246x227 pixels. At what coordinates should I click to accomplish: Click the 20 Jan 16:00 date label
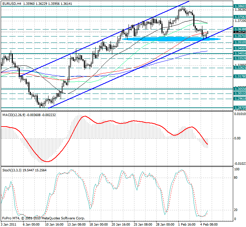click(121, 224)
